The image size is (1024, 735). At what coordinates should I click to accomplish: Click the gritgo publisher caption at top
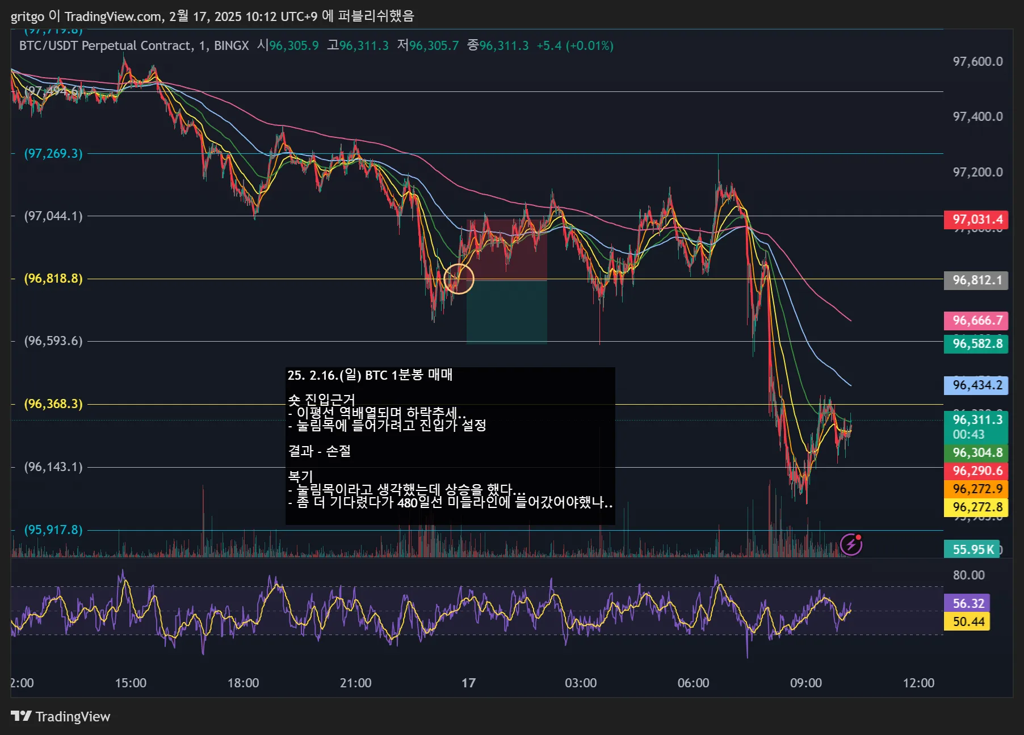click(x=212, y=16)
